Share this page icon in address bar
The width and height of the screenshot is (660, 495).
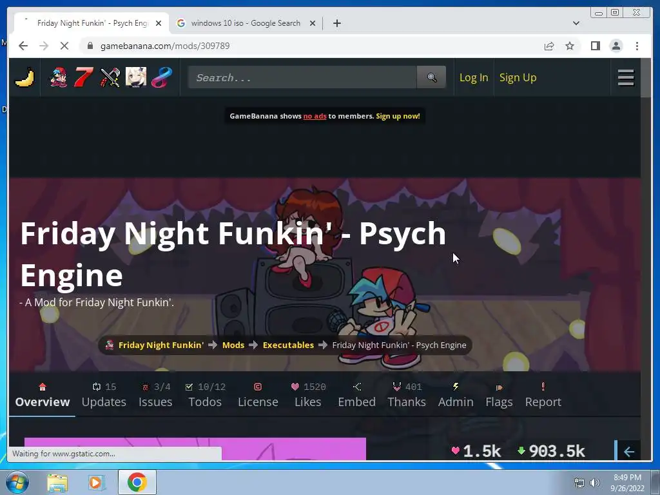tap(549, 46)
